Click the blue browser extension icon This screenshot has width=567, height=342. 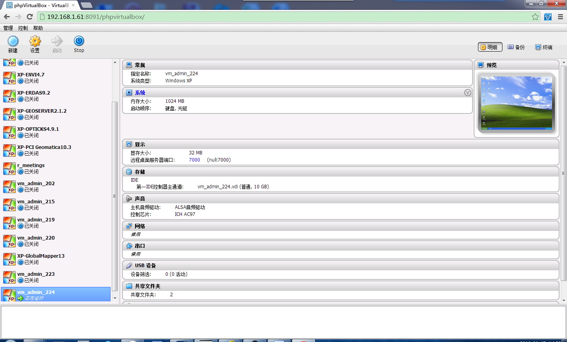pyautogui.click(x=548, y=17)
